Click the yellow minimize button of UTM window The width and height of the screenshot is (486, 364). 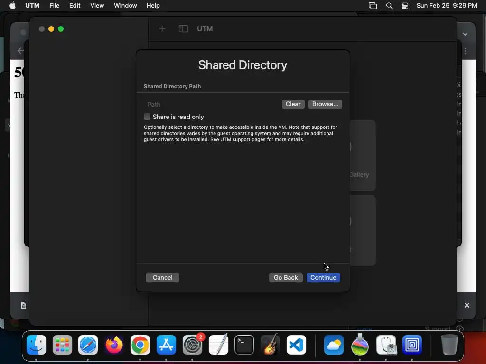pyautogui.click(x=51, y=29)
